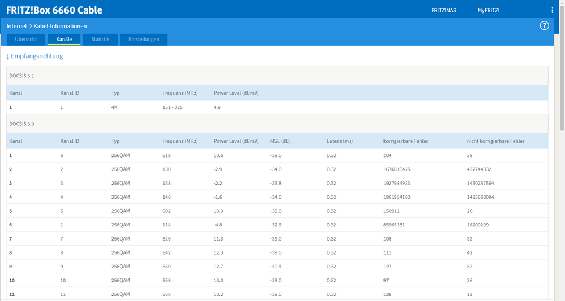
Task: Click the Internet breadcrumb
Action: 16,26
